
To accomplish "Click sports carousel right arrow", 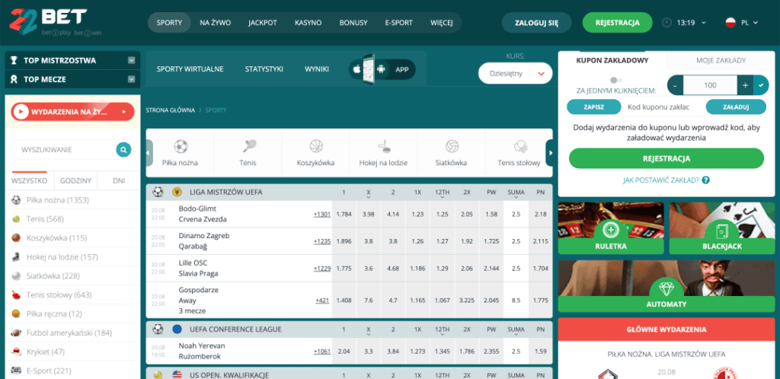I will [x=550, y=153].
